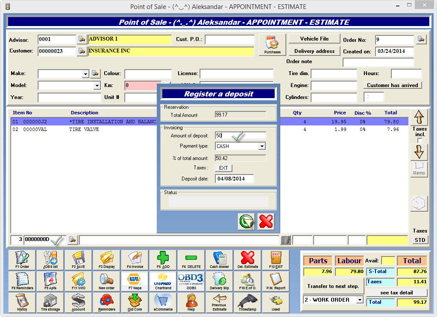Image resolution: width=437 pixels, height=317 pixels.
Task: Open the JOBS list
Action: tap(50, 260)
